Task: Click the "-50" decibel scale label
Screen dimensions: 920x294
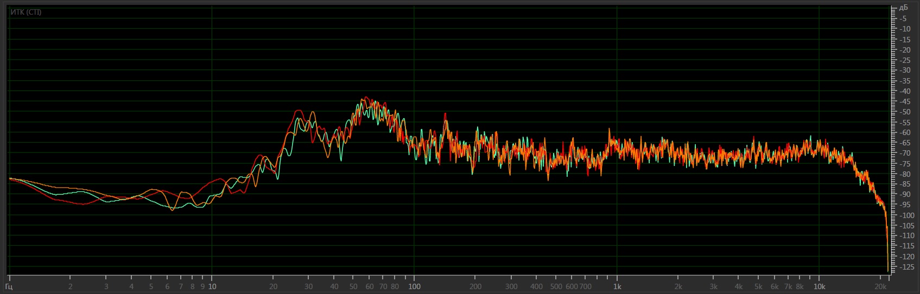Action: click(x=904, y=112)
